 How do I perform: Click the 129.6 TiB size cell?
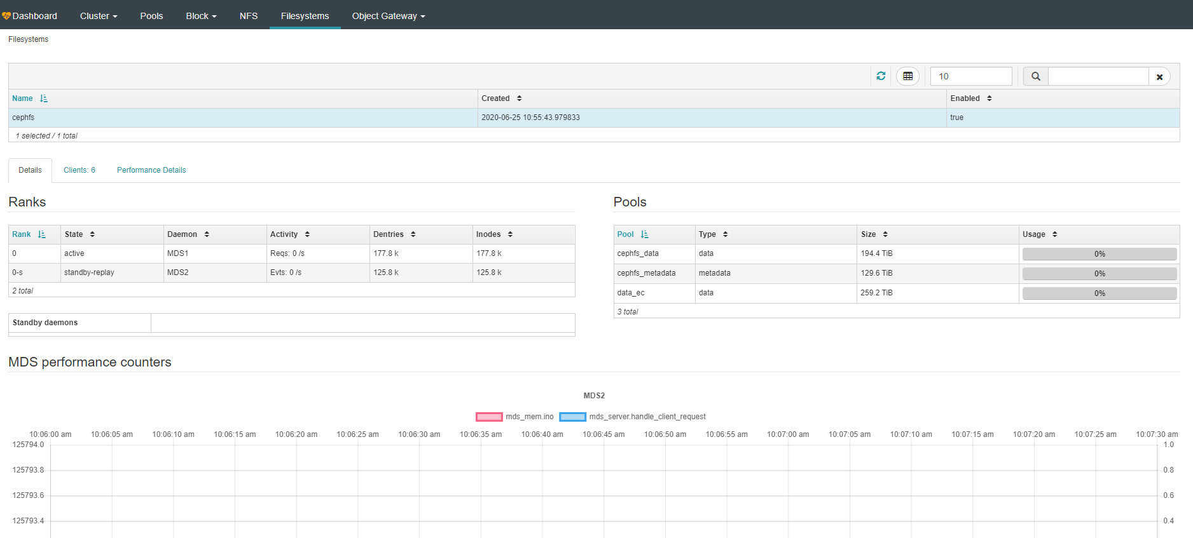pyautogui.click(x=937, y=273)
